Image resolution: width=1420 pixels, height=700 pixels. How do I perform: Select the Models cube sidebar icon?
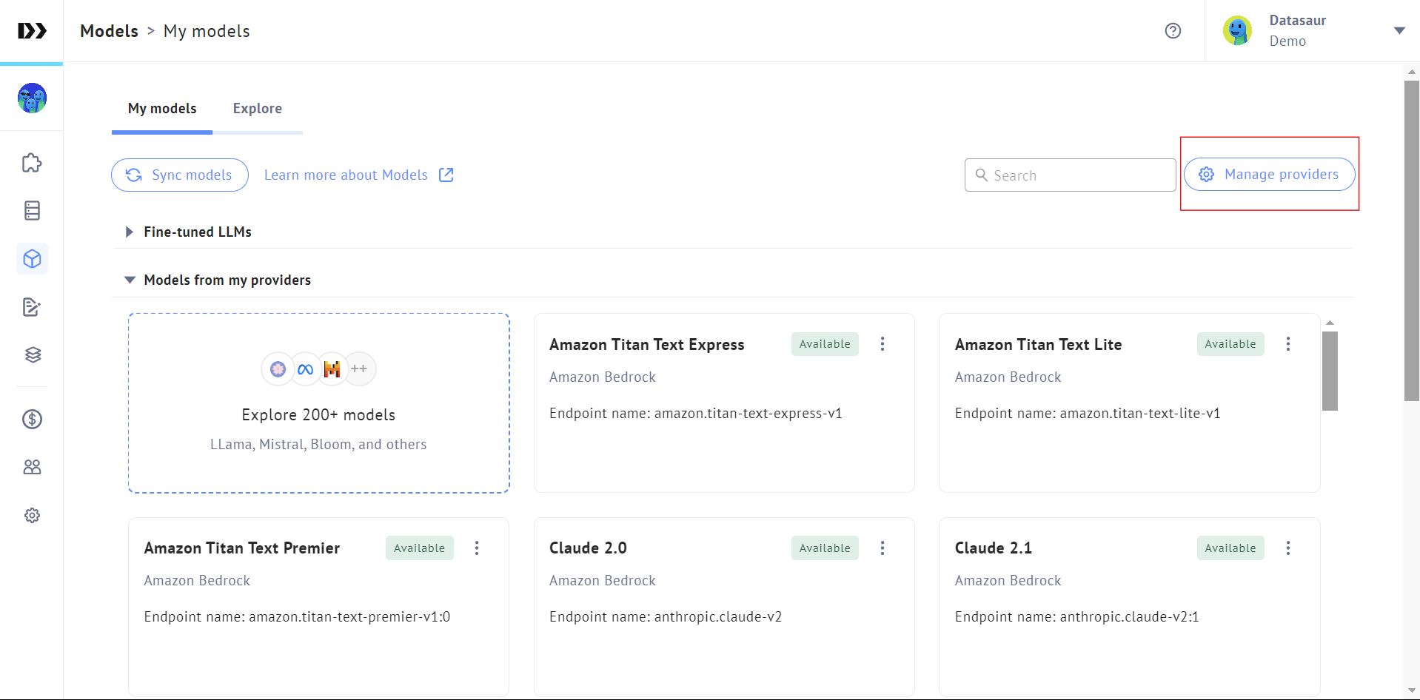tap(32, 259)
